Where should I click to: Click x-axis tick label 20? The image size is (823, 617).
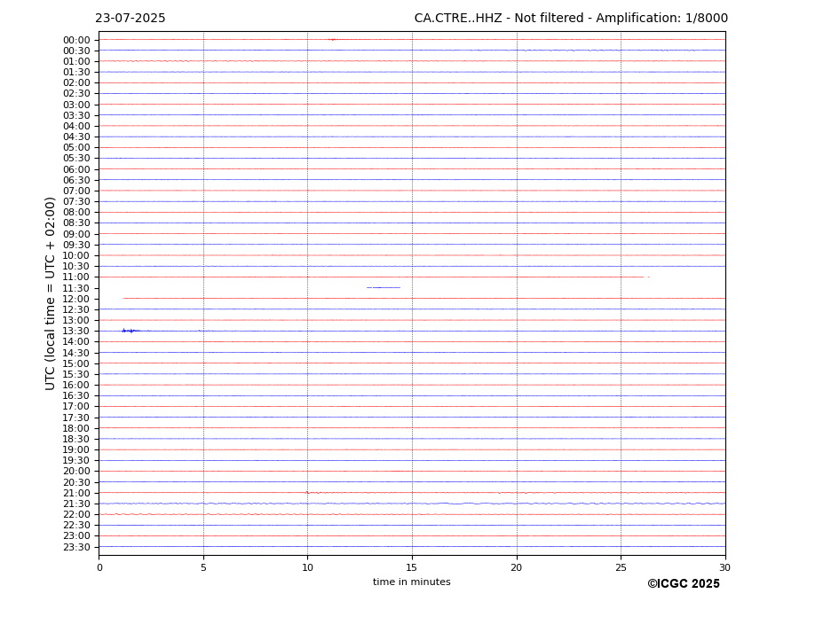(x=517, y=567)
